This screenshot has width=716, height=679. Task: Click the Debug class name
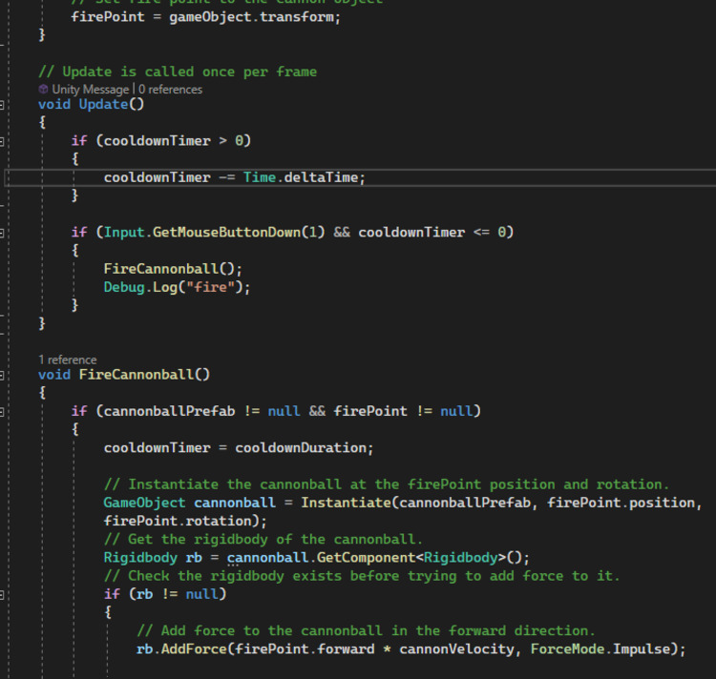pos(124,287)
